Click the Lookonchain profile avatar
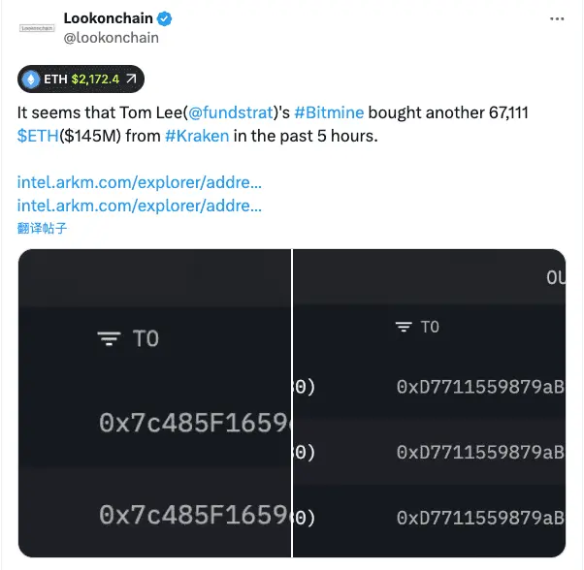This screenshot has height=570, width=584. [38, 28]
